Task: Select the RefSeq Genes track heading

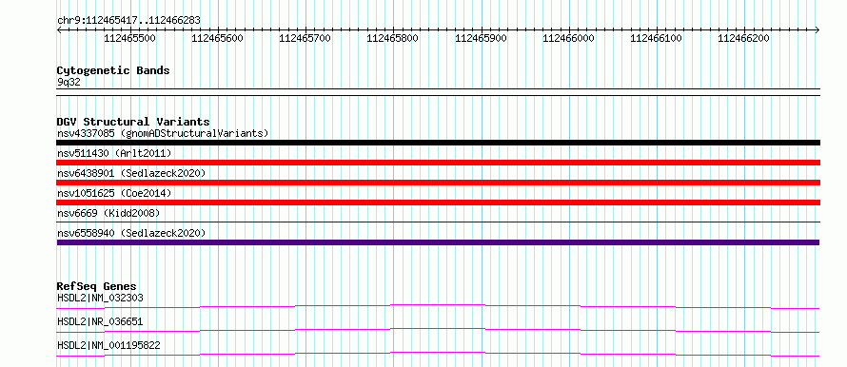Action: (x=97, y=286)
